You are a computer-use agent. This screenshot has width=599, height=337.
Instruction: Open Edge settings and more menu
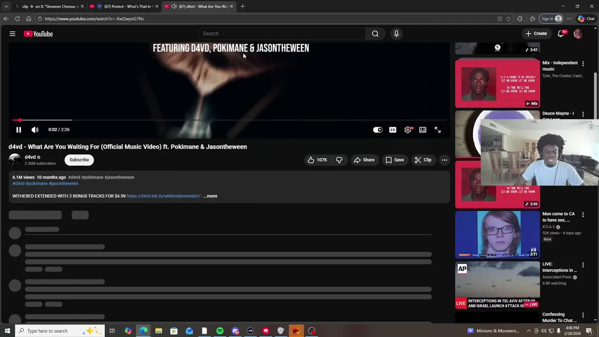(x=569, y=19)
